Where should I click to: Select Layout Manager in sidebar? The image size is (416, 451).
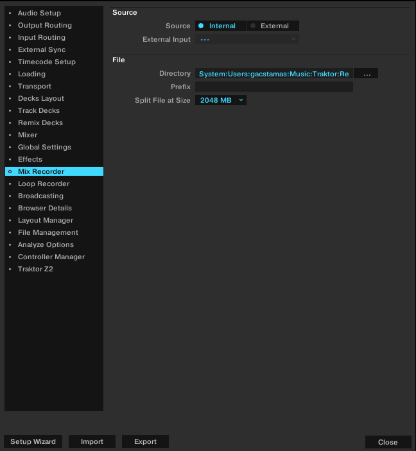(x=54, y=220)
